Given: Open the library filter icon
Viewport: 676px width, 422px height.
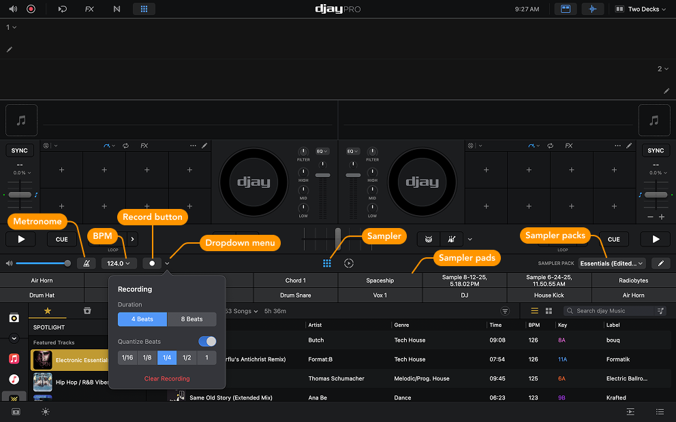Looking at the screenshot, I should [504, 310].
